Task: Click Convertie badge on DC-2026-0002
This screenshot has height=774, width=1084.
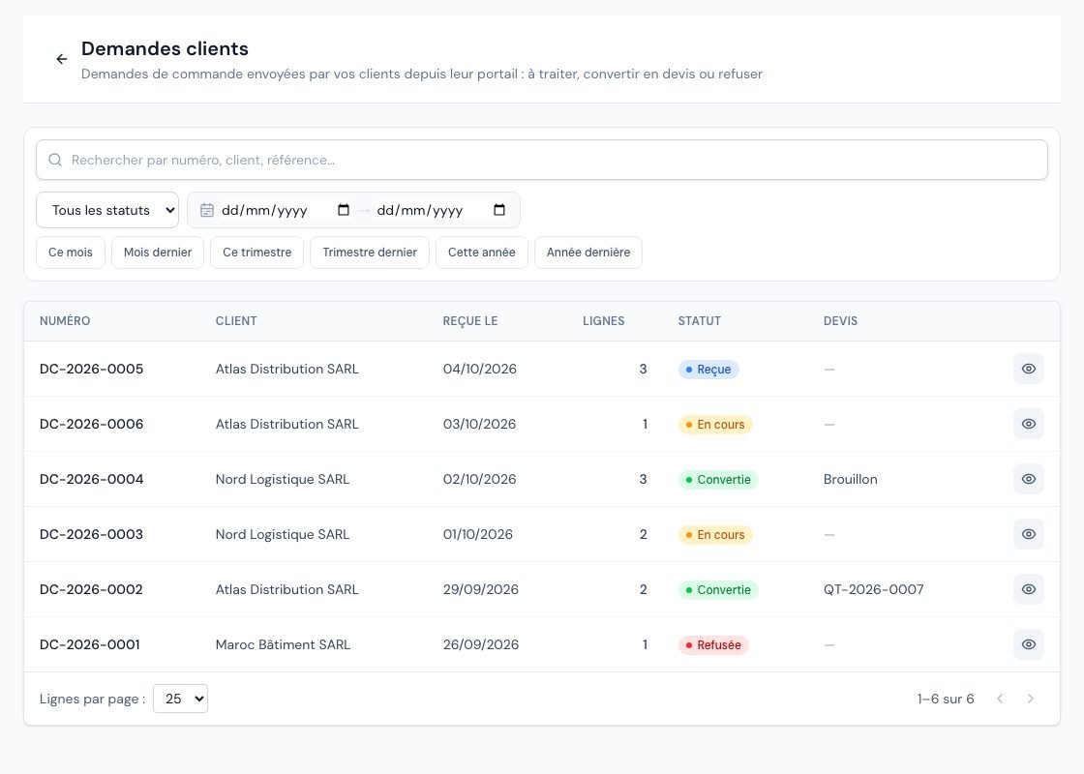Action: pyautogui.click(x=718, y=589)
